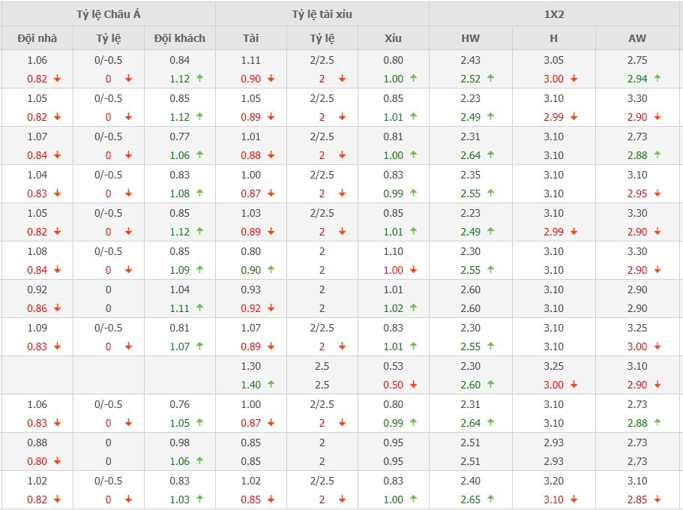This screenshot has height=510, width=683.
Task: Pick the 0.53 Xỉu odds cell
Action: [x=393, y=366]
